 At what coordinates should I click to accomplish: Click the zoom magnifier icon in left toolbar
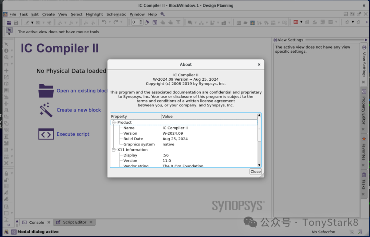6,57
